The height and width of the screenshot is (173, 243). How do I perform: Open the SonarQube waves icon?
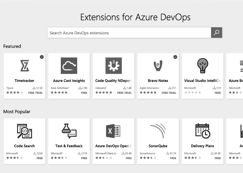[158, 131]
